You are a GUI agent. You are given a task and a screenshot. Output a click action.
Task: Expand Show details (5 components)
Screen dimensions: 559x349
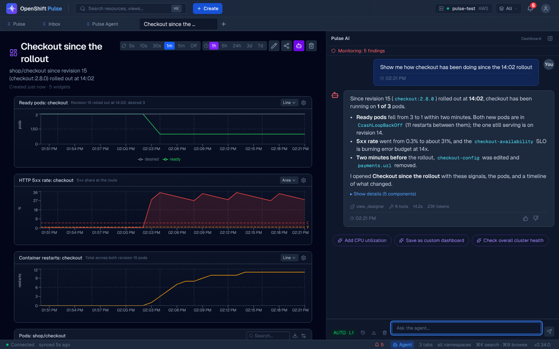[x=383, y=194]
